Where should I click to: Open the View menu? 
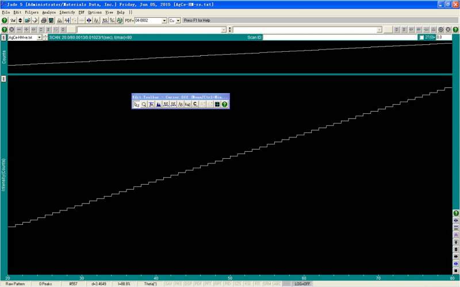click(x=109, y=12)
